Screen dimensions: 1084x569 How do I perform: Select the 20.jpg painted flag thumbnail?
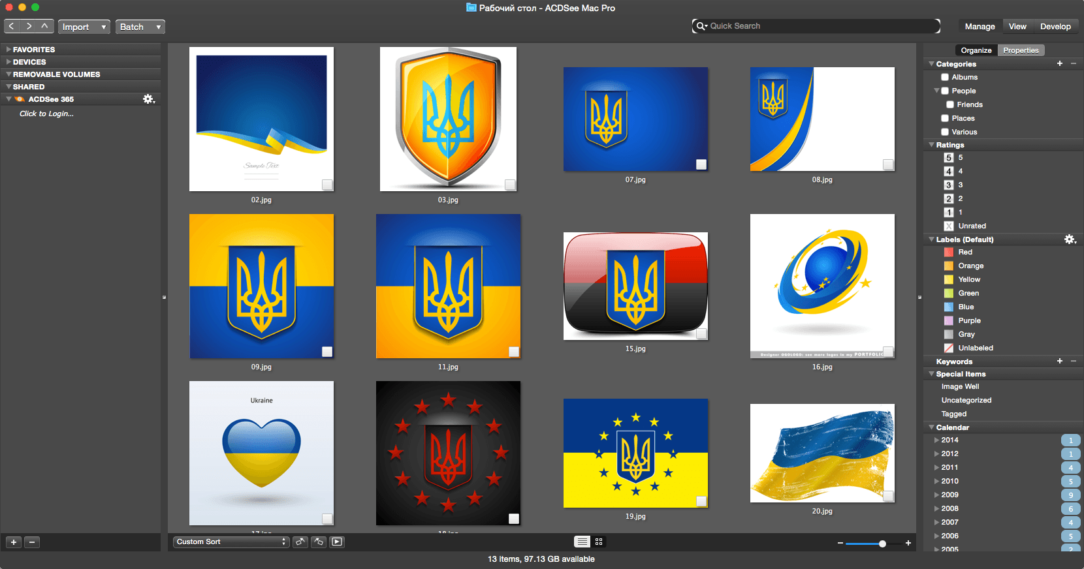822,454
